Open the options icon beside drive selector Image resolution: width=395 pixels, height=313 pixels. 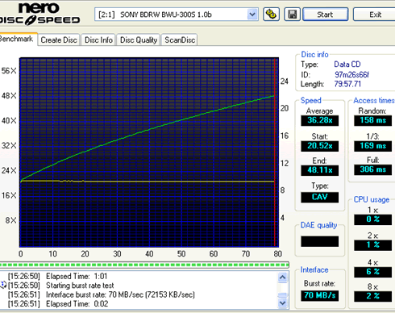pos(271,15)
